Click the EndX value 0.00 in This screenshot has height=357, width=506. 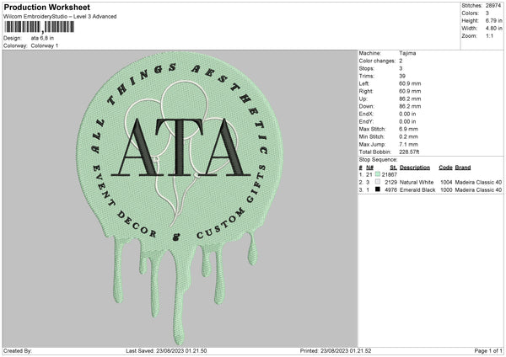tap(407, 114)
